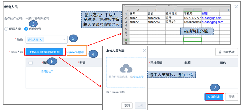Click the 兴腾门窗有限公司 company name
The width and height of the screenshot is (251, 110).
click(x=37, y=18)
